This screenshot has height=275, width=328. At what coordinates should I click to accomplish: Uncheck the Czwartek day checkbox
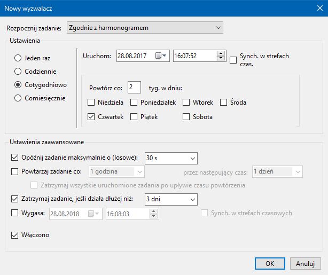[x=91, y=116]
